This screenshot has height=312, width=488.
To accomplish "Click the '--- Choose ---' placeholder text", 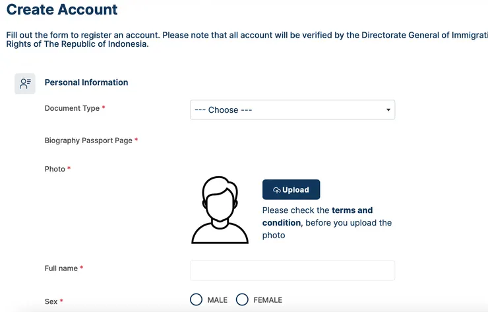I will click(224, 110).
